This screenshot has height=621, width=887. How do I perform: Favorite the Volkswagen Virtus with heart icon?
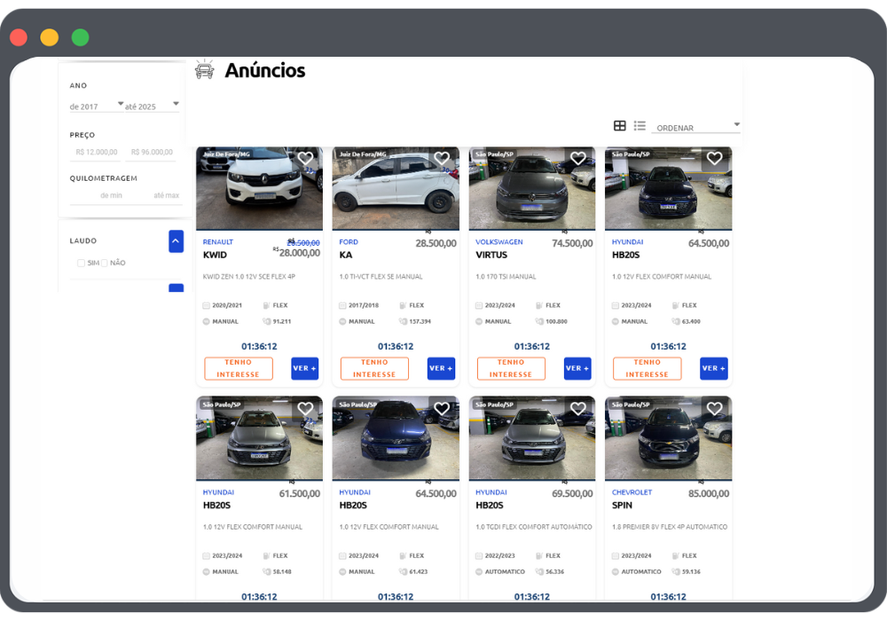coord(578,159)
